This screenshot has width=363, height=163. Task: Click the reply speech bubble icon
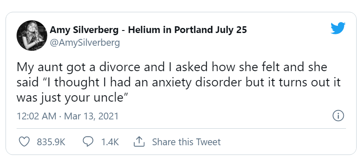coord(88,142)
